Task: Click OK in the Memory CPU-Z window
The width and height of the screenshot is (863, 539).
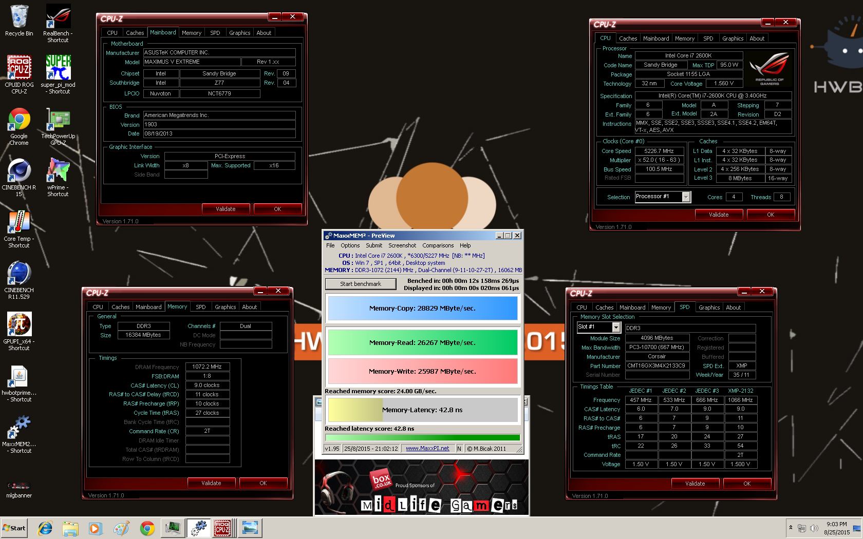Action: click(x=263, y=483)
